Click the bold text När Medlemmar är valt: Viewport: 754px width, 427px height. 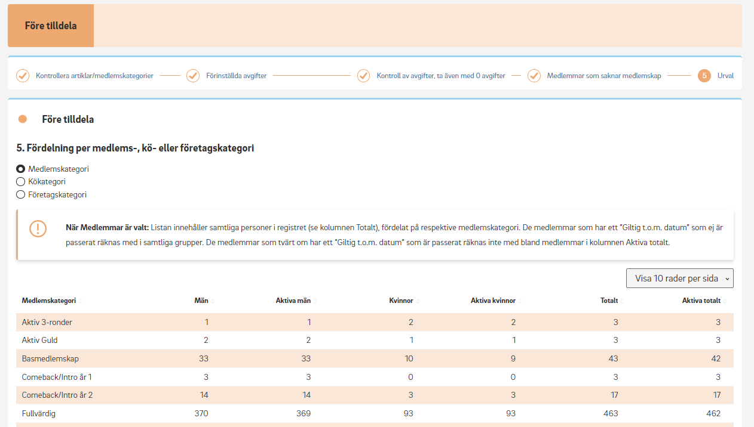pos(107,228)
